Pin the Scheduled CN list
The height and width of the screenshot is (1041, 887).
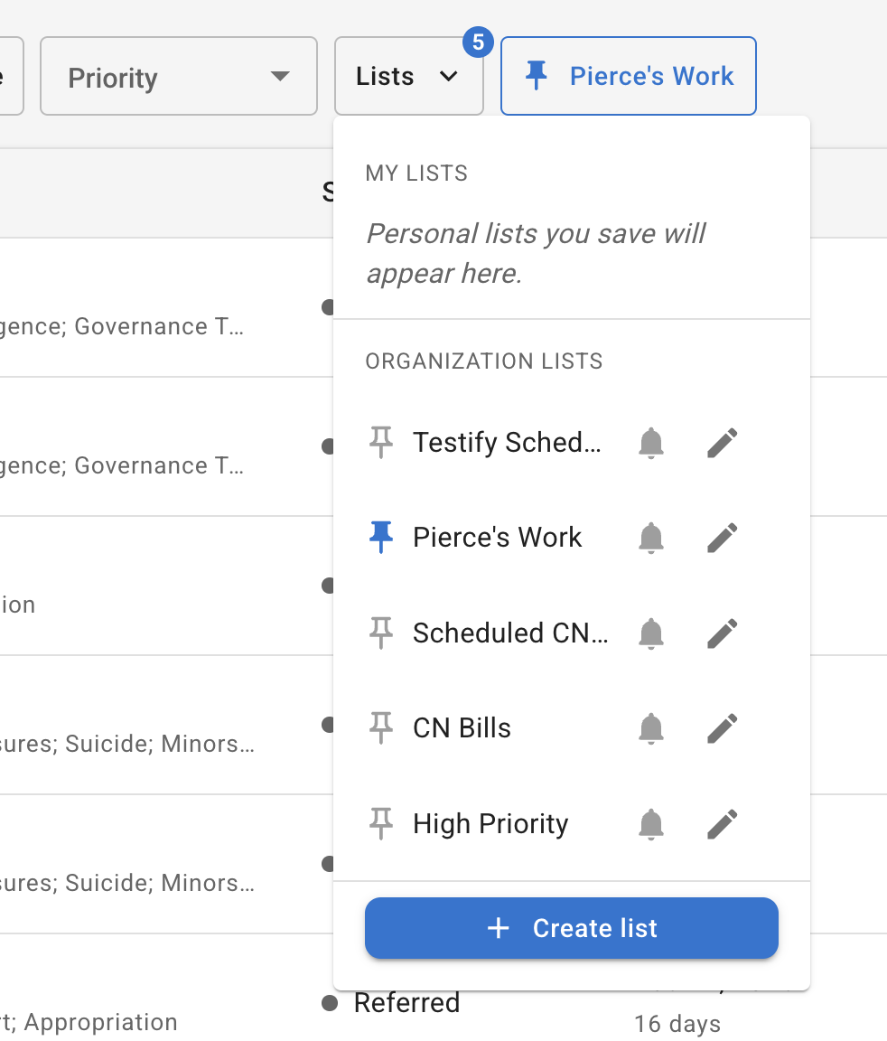(381, 633)
